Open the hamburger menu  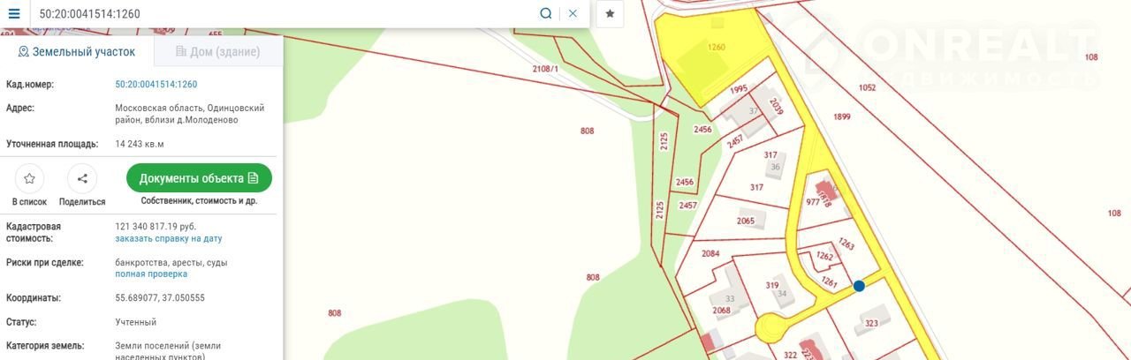14,13
